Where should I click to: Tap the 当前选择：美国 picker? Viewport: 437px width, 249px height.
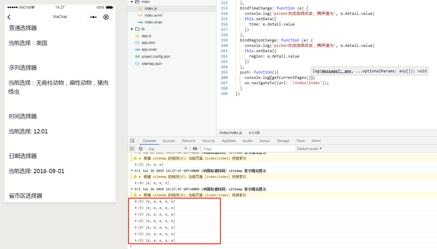28,43
